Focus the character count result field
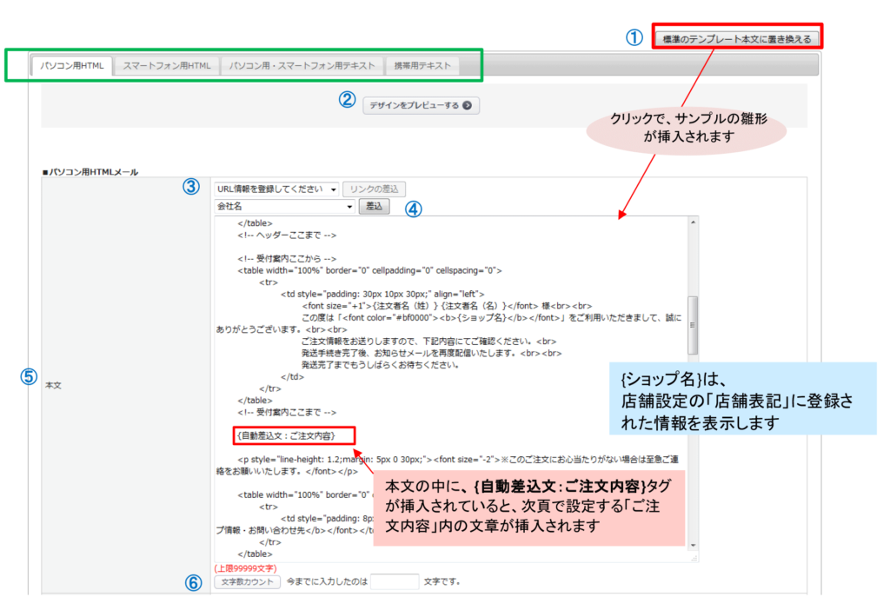Image resolution: width=890 pixels, height=597 pixels. (395, 582)
